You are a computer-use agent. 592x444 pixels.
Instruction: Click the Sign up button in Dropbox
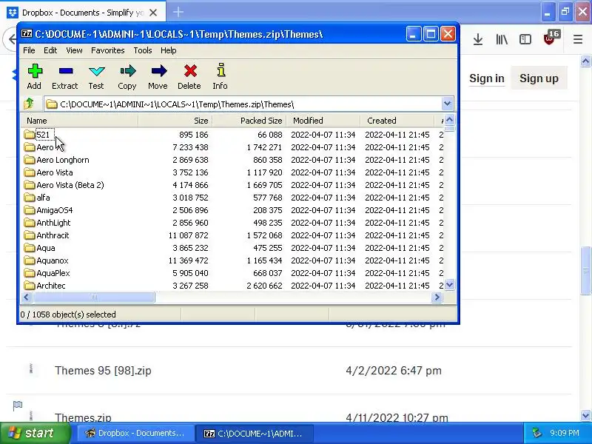pyautogui.click(x=539, y=78)
